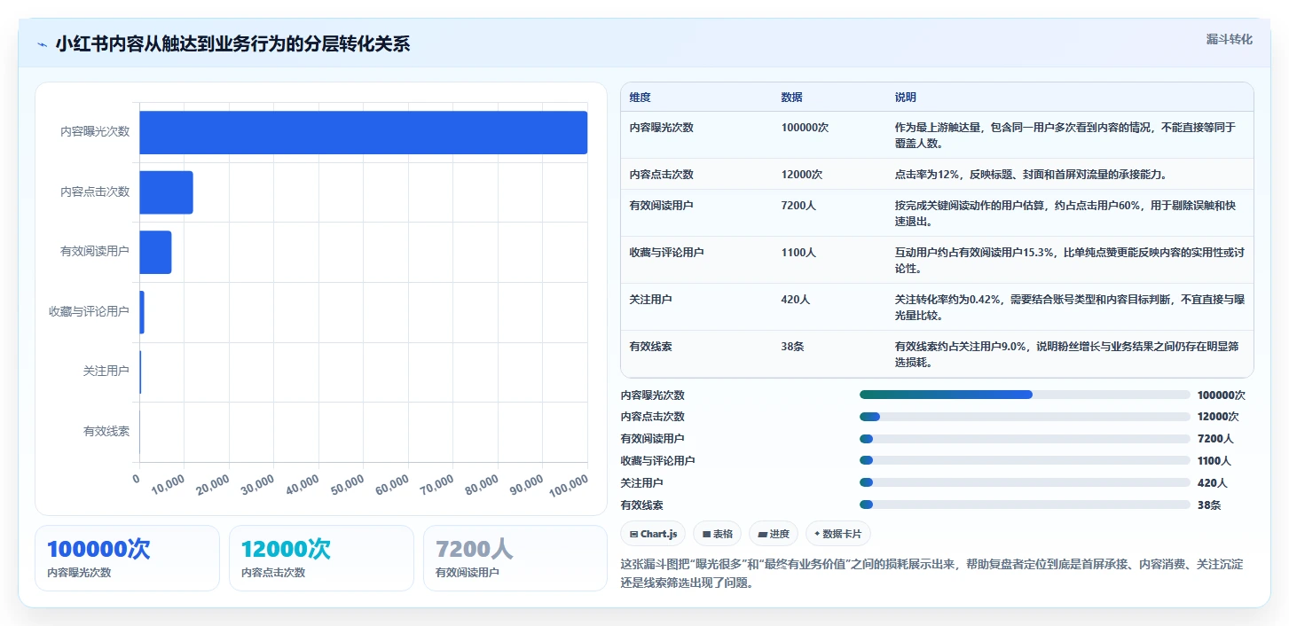Click the page title 小红书内容从触达到业务行为的分层转化关系
This screenshot has height=626, width=1289.
[x=232, y=44]
